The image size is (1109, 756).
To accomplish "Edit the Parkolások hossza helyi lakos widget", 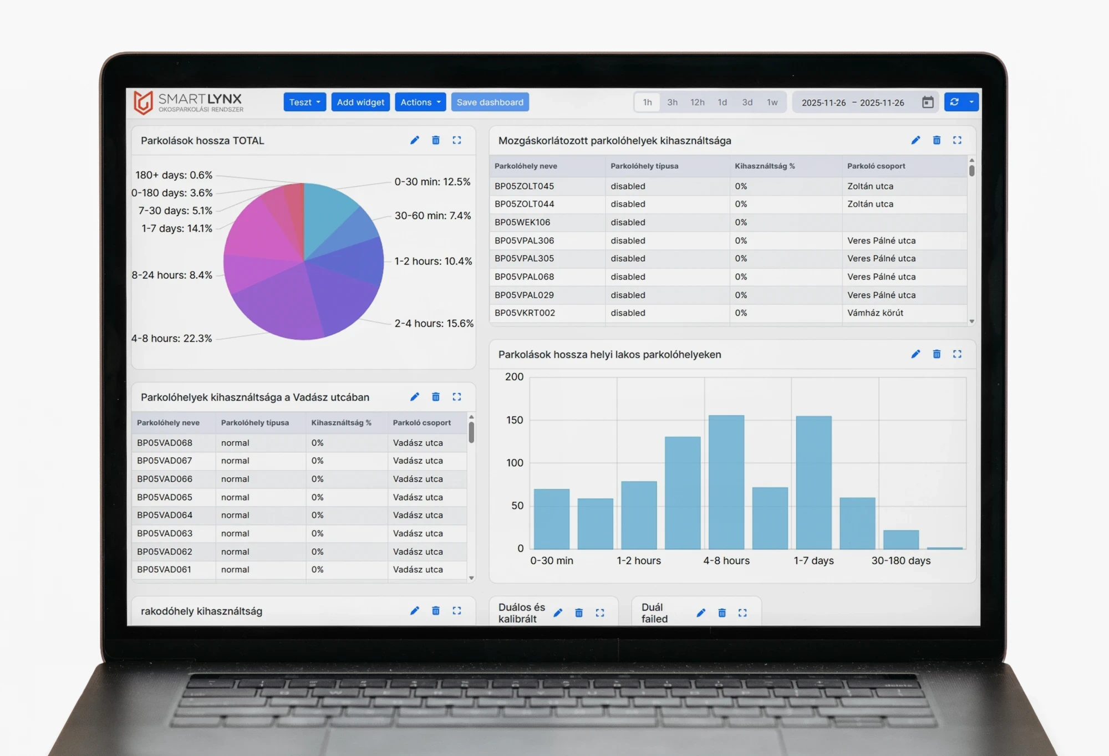I will (x=915, y=354).
